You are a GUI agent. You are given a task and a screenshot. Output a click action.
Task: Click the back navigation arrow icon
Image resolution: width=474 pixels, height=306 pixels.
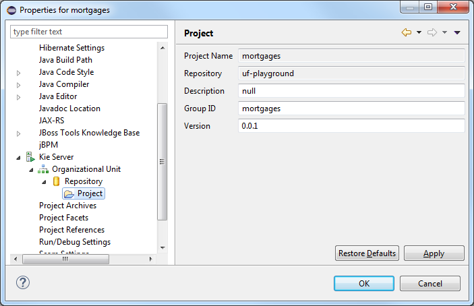(406, 32)
